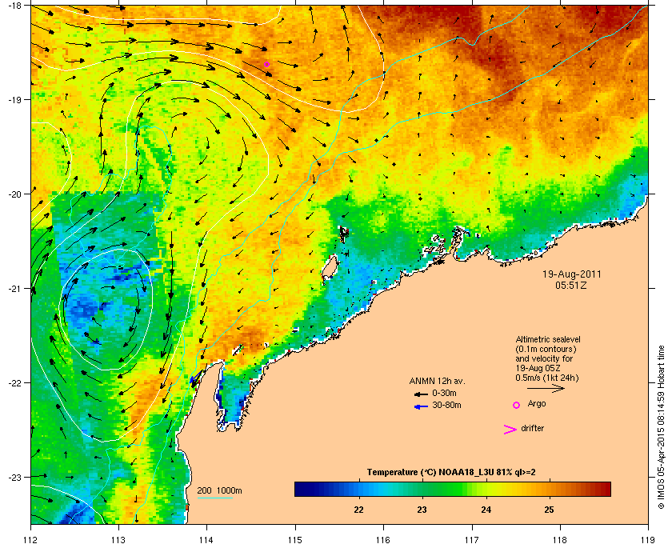Click the colorbar tick label 22
The height and width of the screenshot is (544, 672).
tap(358, 510)
